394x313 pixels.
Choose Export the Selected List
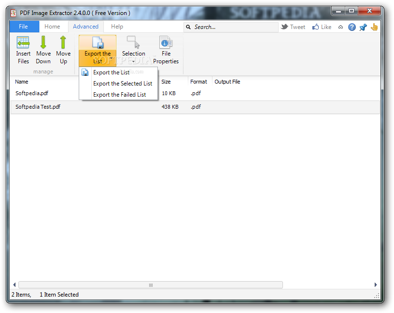point(118,84)
